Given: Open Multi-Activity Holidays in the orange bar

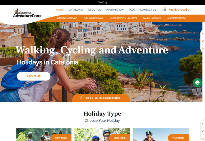Looking at the screenshot, I should (x=123, y=18).
